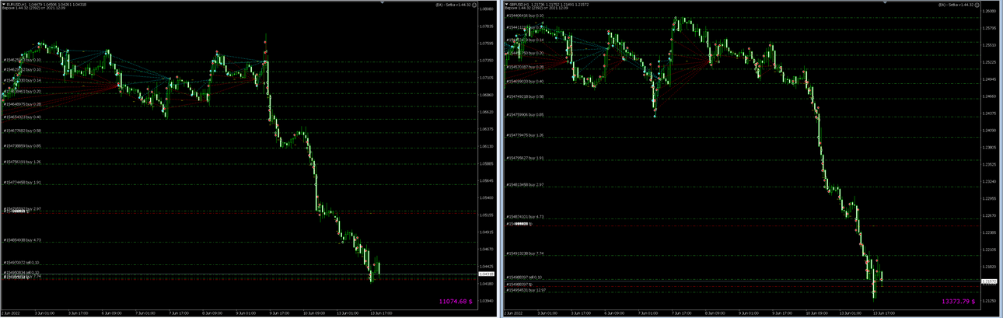Click the 11074.68 $ profit value on EURUSD
The width and height of the screenshot is (1003, 318).
[x=456, y=301]
